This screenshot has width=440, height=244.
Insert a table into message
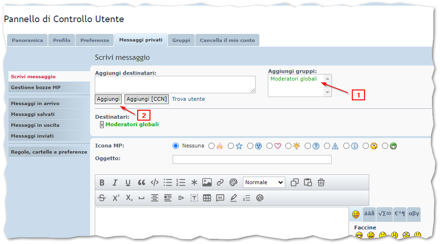[x=207, y=198]
